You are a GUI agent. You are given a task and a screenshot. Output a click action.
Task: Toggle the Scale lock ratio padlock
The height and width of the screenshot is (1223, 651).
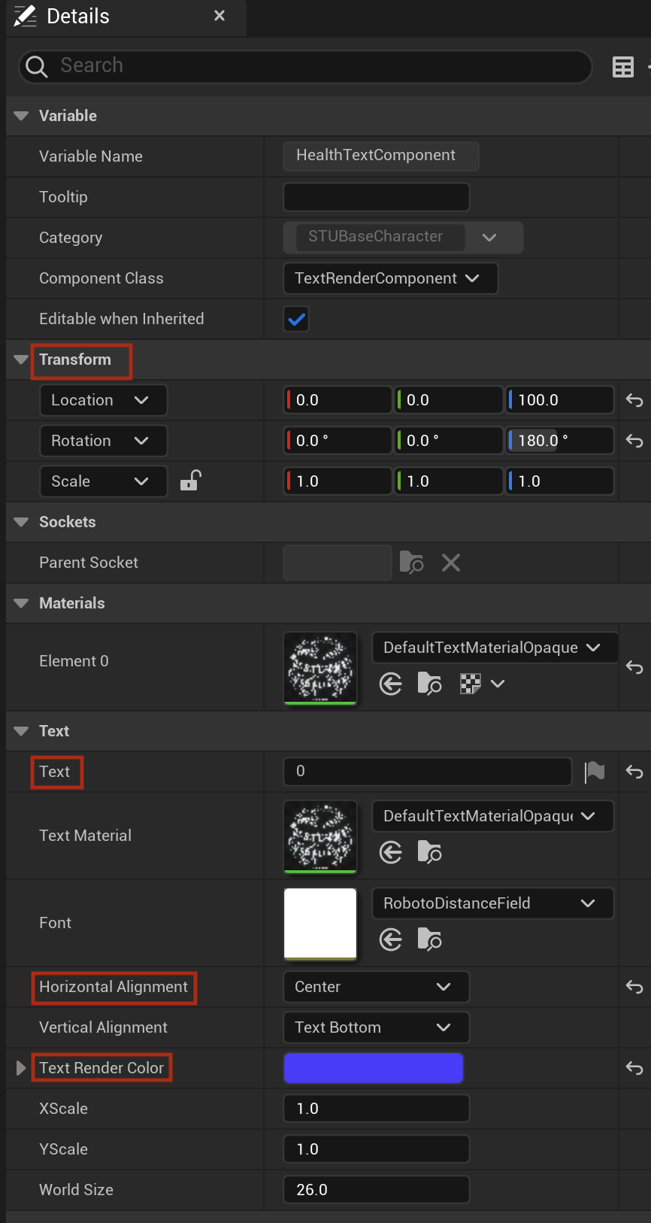pos(190,481)
